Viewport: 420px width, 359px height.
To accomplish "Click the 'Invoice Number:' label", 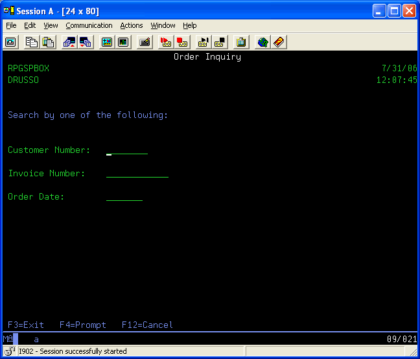I will click(47, 173).
